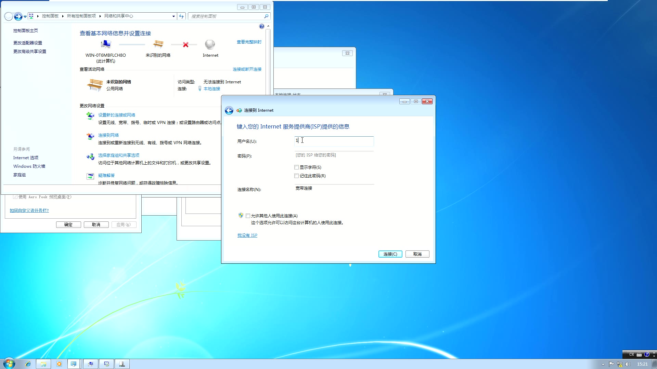Click the 连接到网络 link
Image resolution: width=657 pixels, height=369 pixels.
[x=108, y=135]
